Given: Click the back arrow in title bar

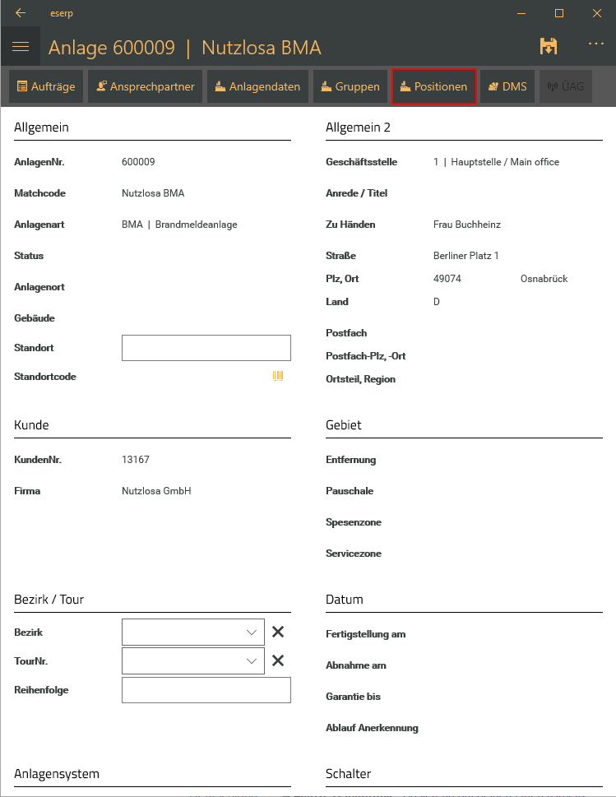Looking at the screenshot, I should pos(21,13).
